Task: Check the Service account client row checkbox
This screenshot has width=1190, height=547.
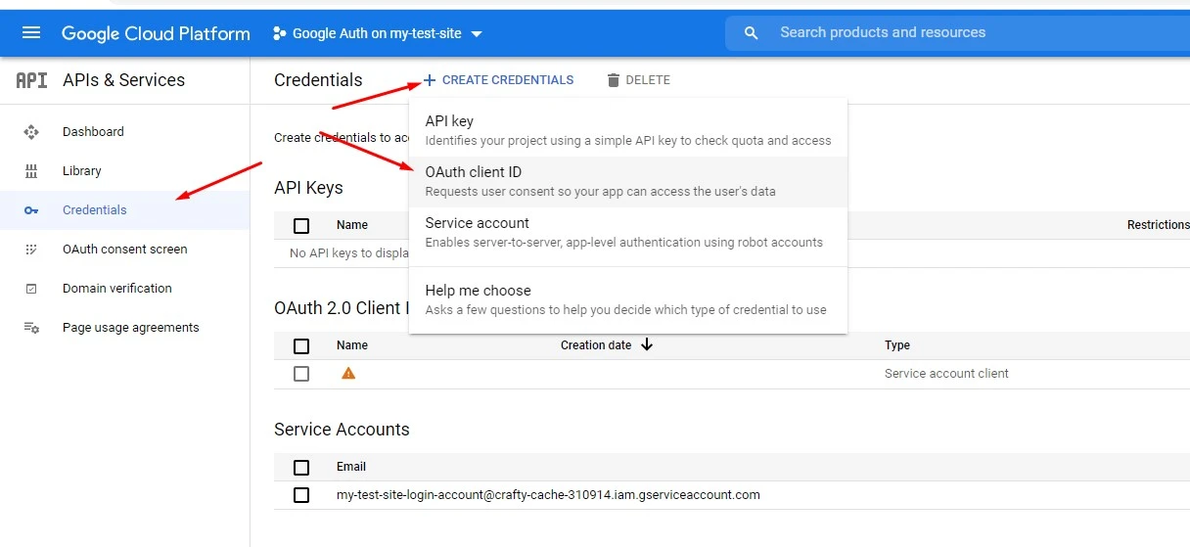Action: pyautogui.click(x=301, y=374)
